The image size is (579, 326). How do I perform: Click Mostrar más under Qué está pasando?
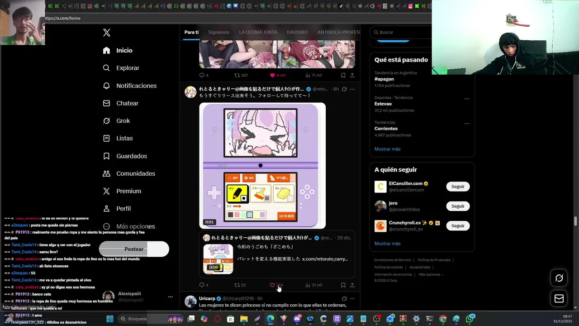click(387, 149)
